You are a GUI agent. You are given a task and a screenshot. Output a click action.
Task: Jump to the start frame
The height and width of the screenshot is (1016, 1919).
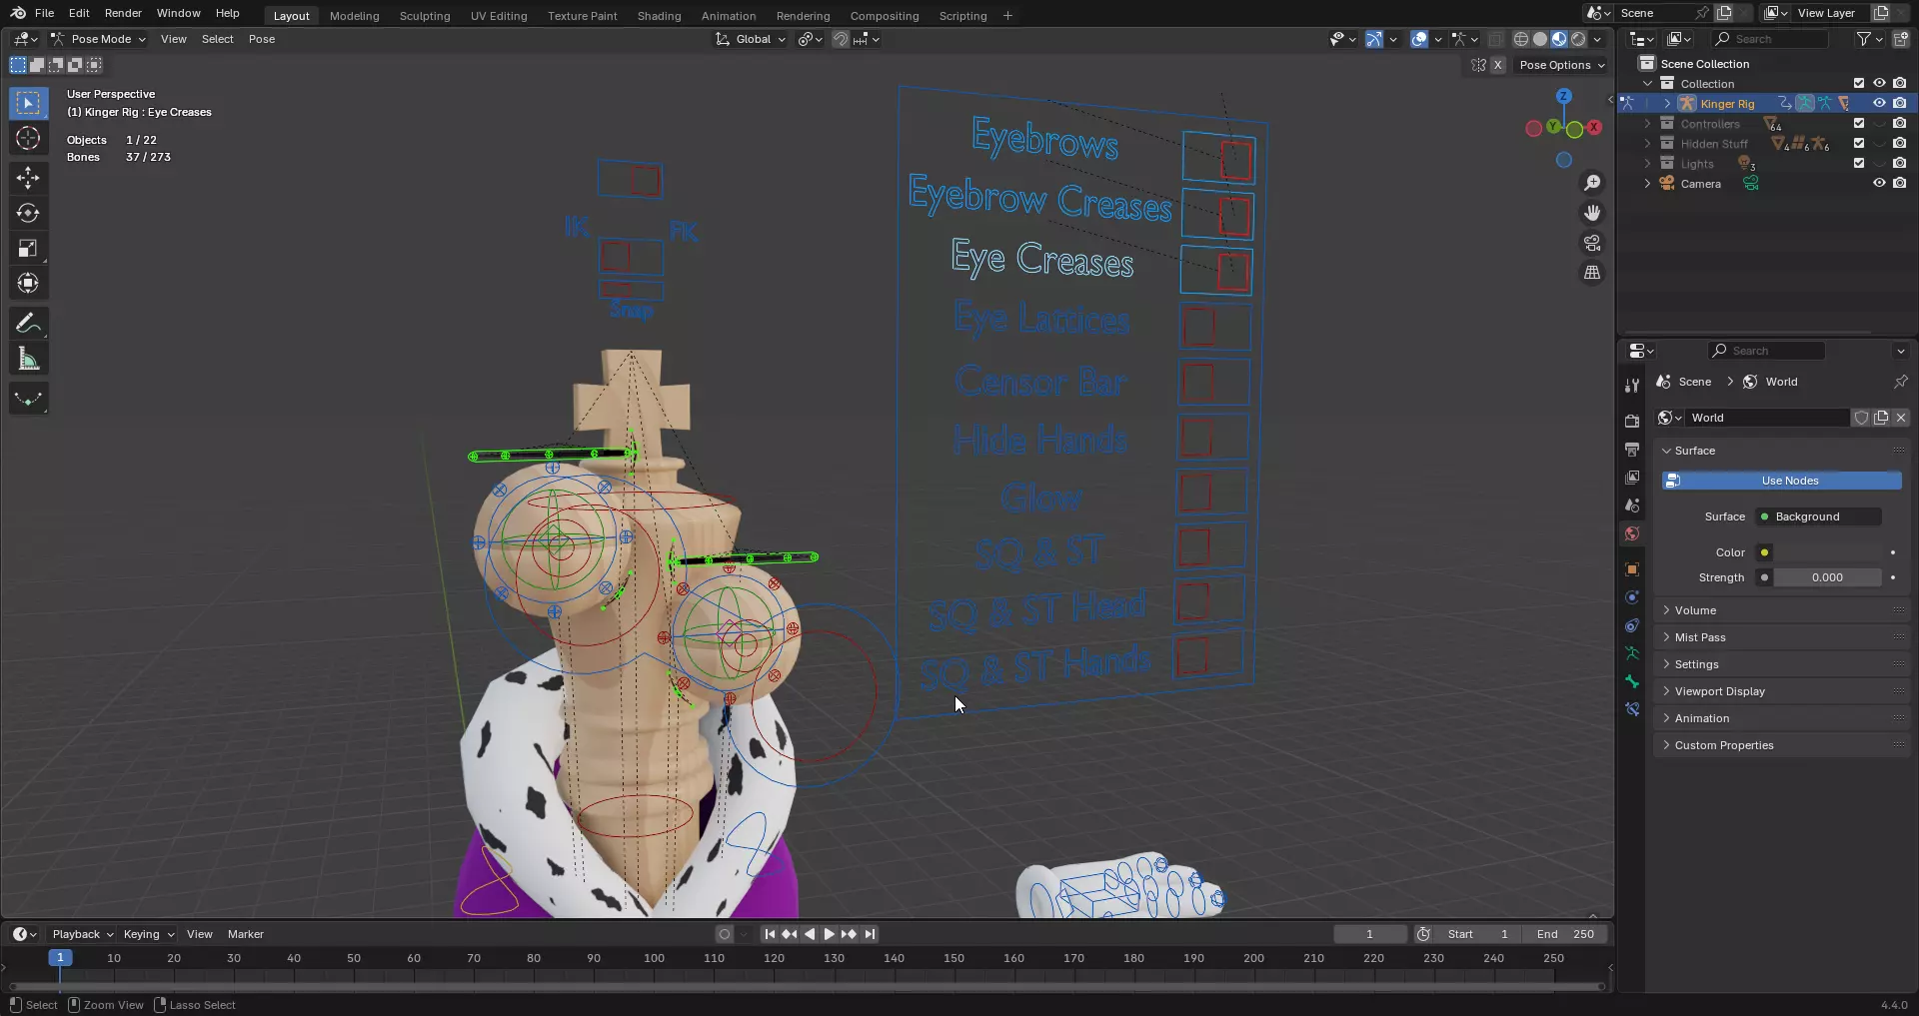pos(769,934)
